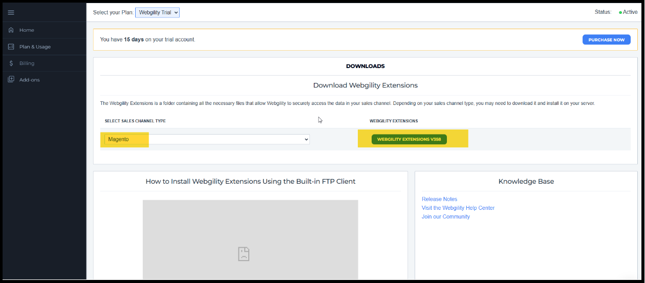Click the Add-ons plus icon
The image size is (645, 283).
pyautogui.click(x=11, y=80)
